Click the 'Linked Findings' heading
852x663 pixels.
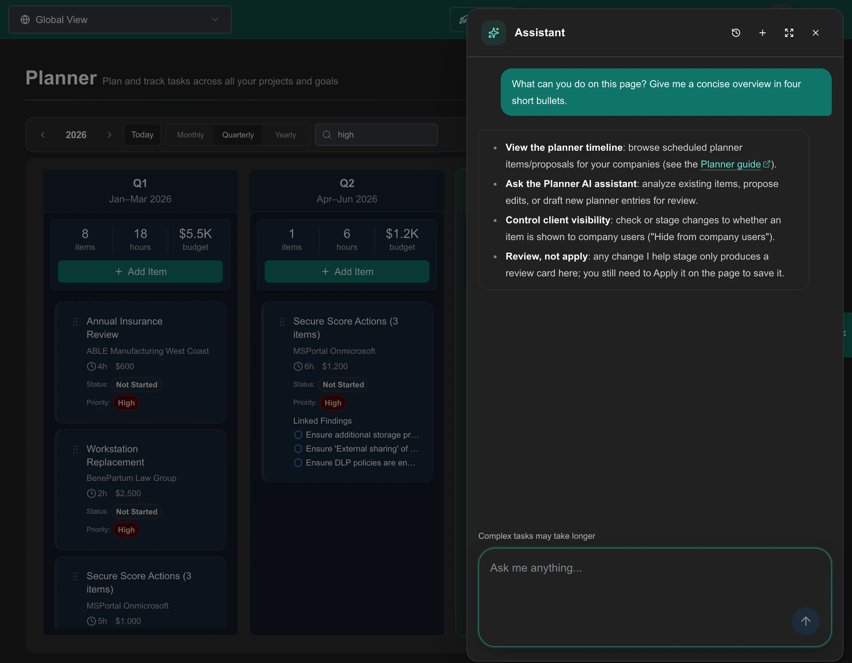coord(322,420)
